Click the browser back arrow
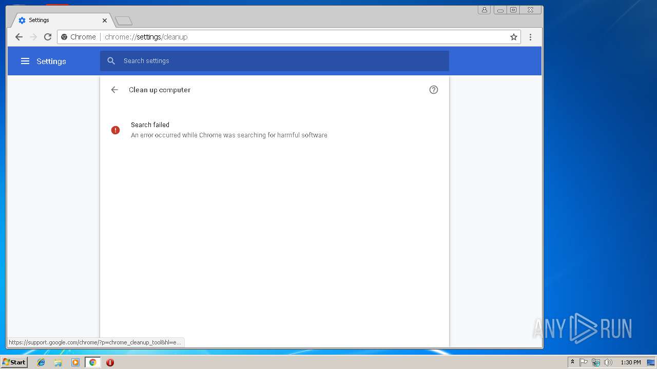The width and height of the screenshot is (657, 369). point(19,37)
